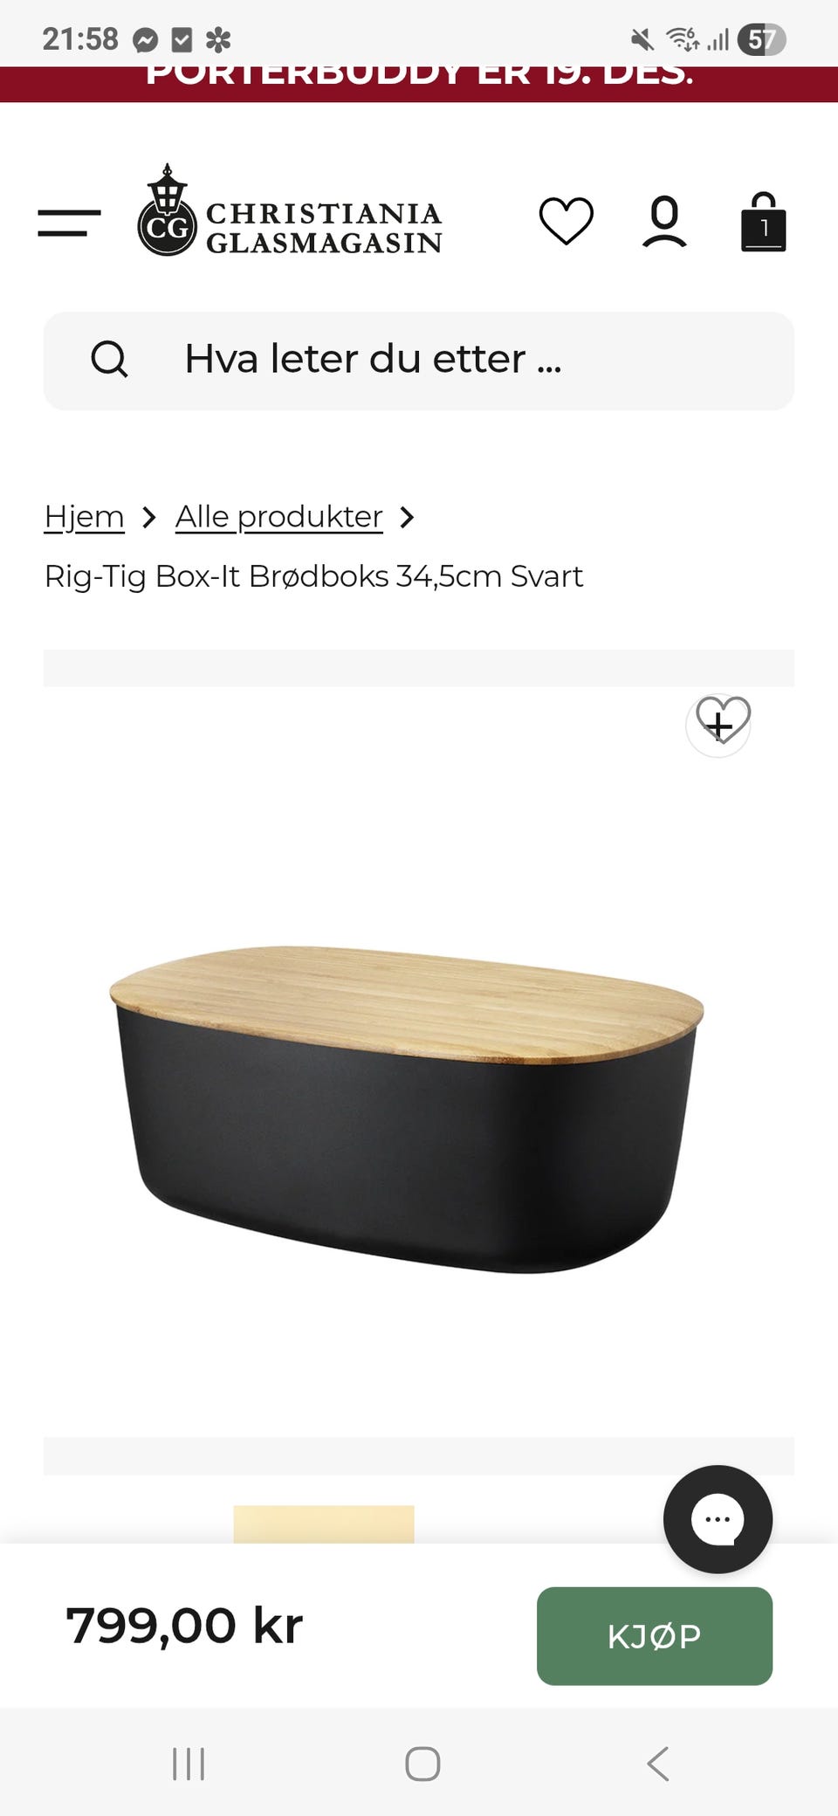The width and height of the screenshot is (838, 1816).
Task: Open the chat bubble widget
Action: [x=718, y=1520]
